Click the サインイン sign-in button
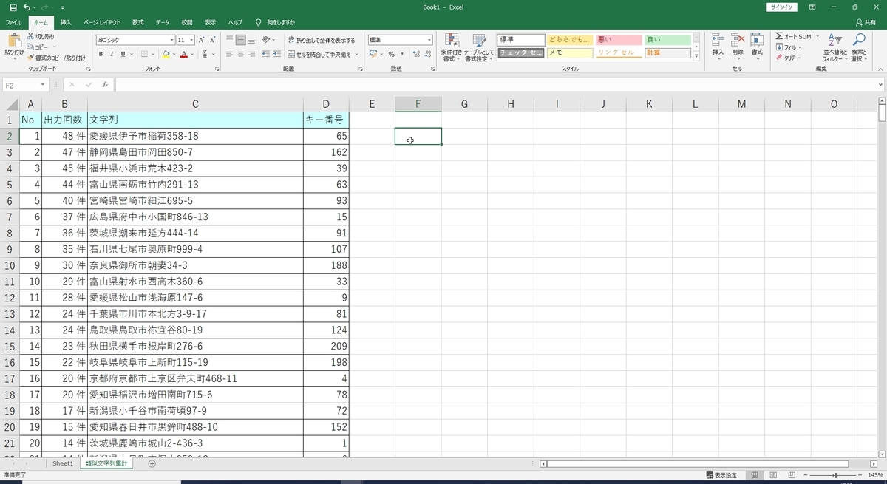The height and width of the screenshot is (484, 887). (781, 7)
